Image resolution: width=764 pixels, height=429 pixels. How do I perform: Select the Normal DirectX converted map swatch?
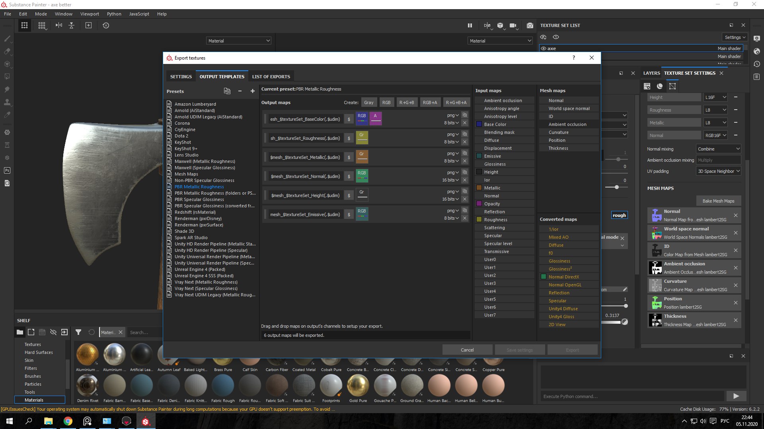pyautogui.click(x=544, y=277)
